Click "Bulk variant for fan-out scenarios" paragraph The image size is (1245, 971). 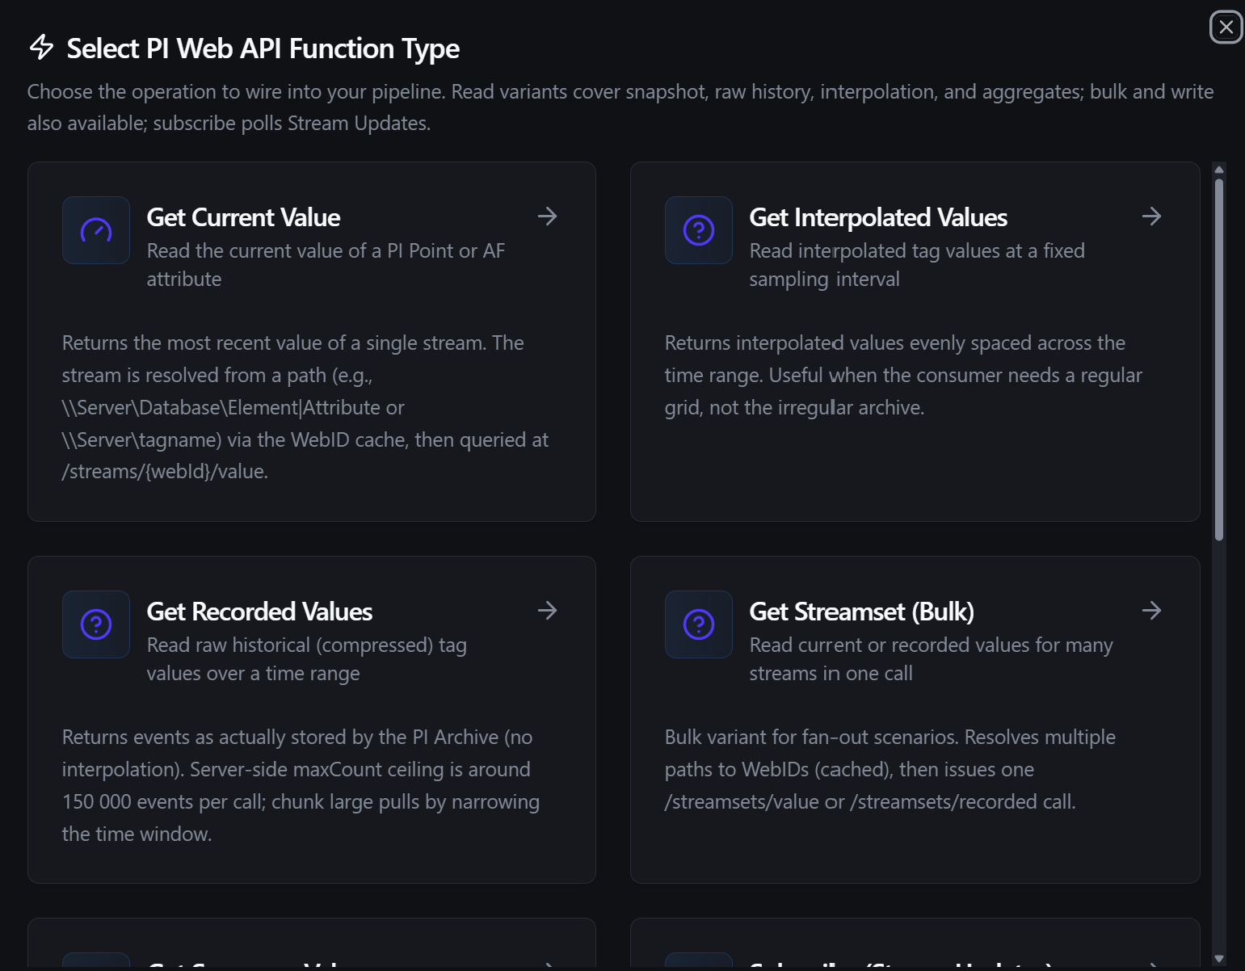click(890, 769)
